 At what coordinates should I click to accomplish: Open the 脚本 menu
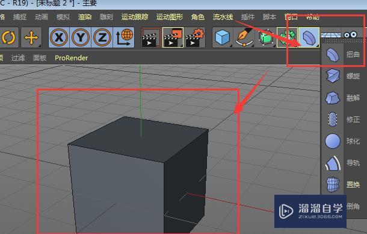click(x=270, y=17)
